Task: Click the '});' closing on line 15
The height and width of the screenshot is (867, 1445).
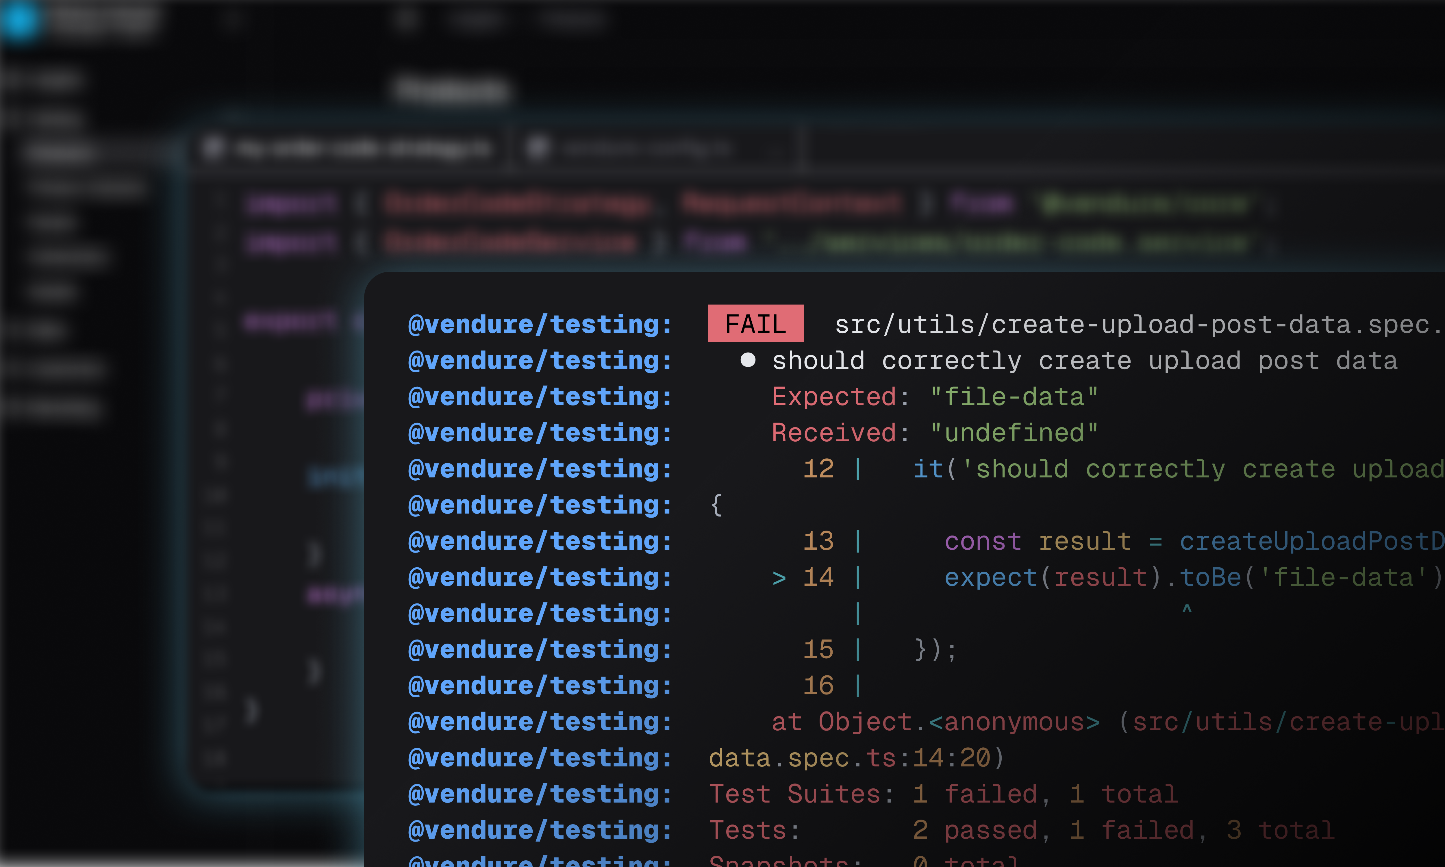Action: (x=936, y=650)
